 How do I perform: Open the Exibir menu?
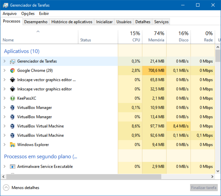[x=44, y=14]
